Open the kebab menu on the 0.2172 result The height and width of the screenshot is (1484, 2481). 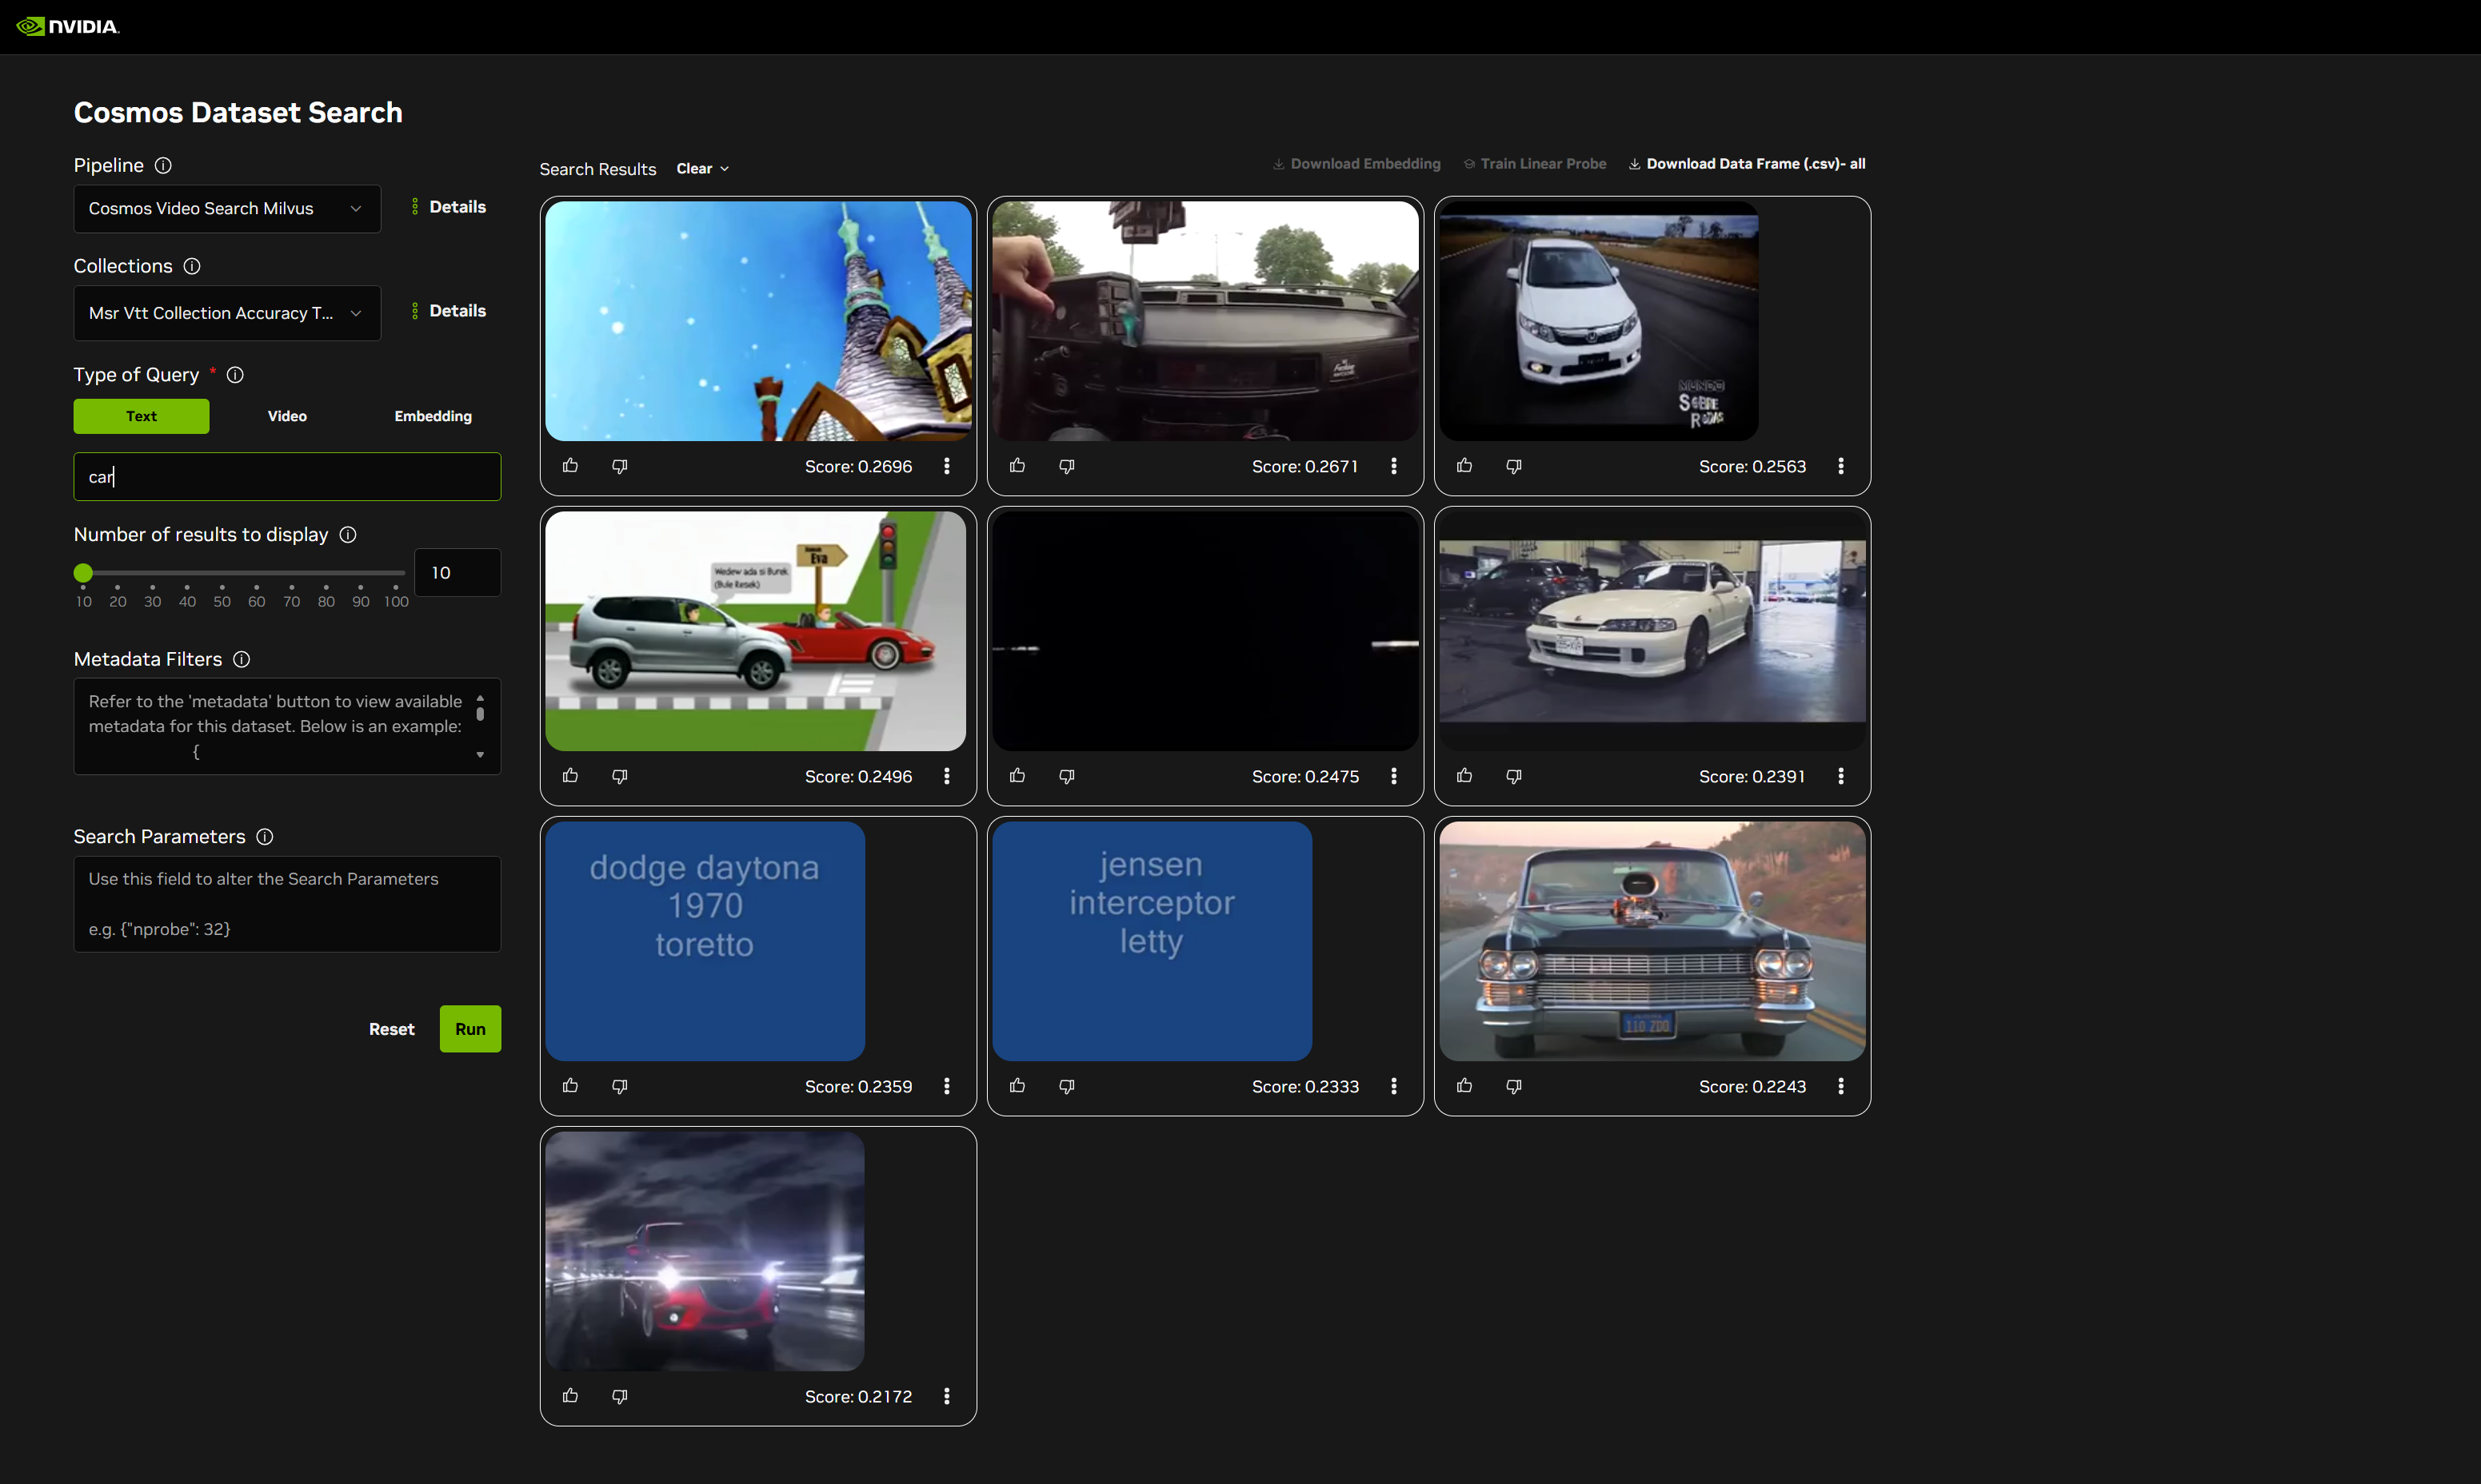pyautogui.click(x=945, y=1396)
